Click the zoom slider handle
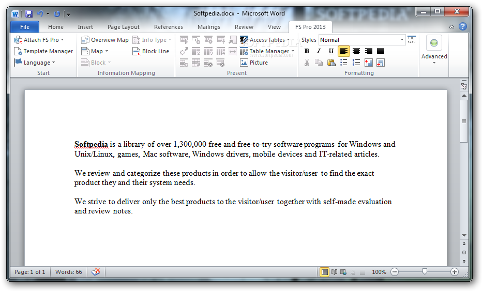Screen dimensions: 483x292 click(425, 271)
